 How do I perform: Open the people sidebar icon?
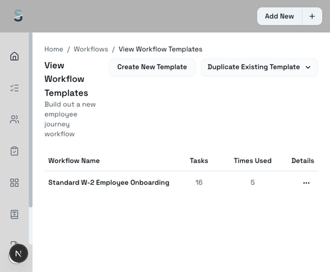(x=15, y=119)
